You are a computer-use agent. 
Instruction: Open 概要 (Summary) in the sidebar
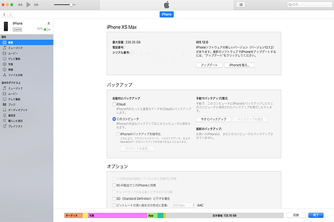[x=27, y=43]
